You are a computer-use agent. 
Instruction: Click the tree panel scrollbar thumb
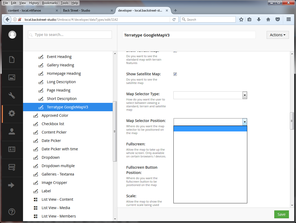pyautogui.click(x=115, y=131)
